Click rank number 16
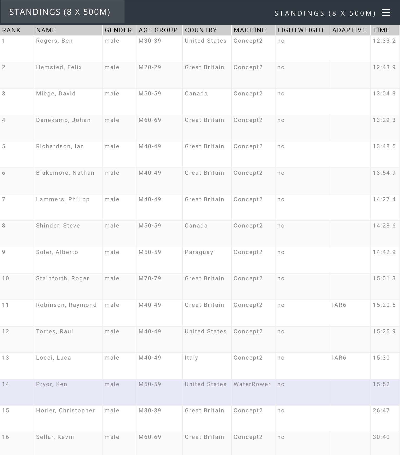Image resolution: width=400 pixels, height=455 pixels. pyautogui.click(x=5, y=437)
